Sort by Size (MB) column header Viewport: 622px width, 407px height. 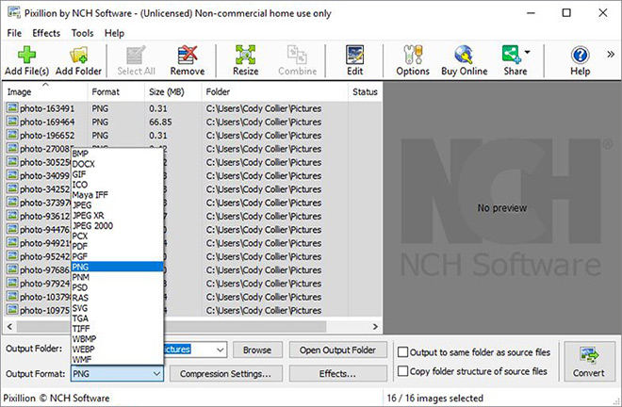point(173,91)
